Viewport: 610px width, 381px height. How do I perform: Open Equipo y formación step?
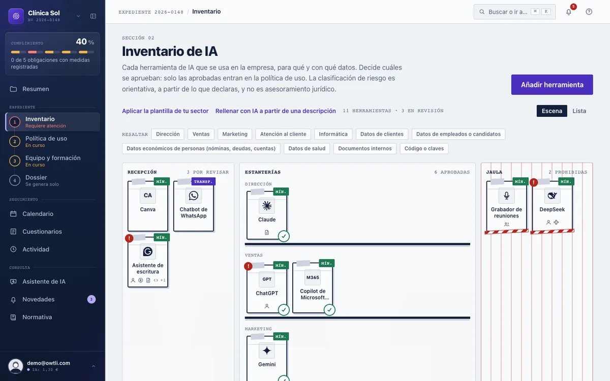pos(52,161)
